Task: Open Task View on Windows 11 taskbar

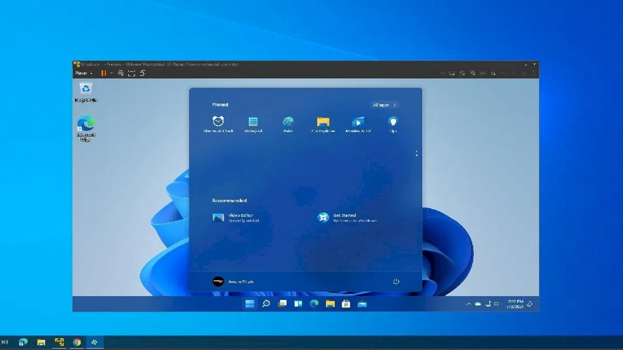Action: pos(282,304)
